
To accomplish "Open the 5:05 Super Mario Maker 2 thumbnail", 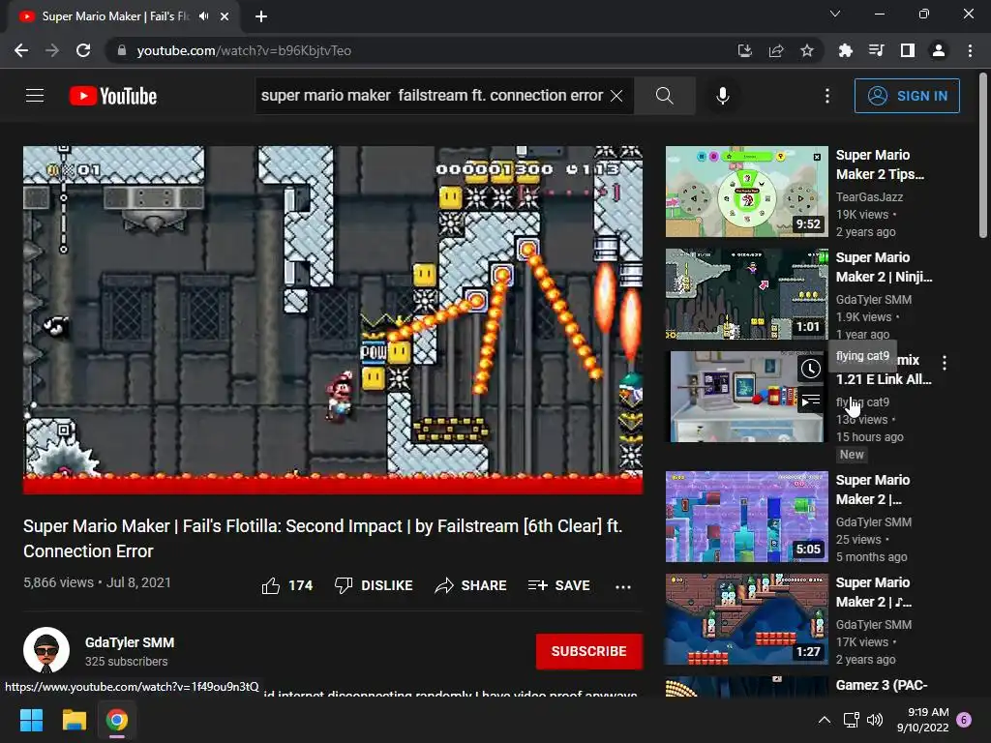I will tap(747, 517).
